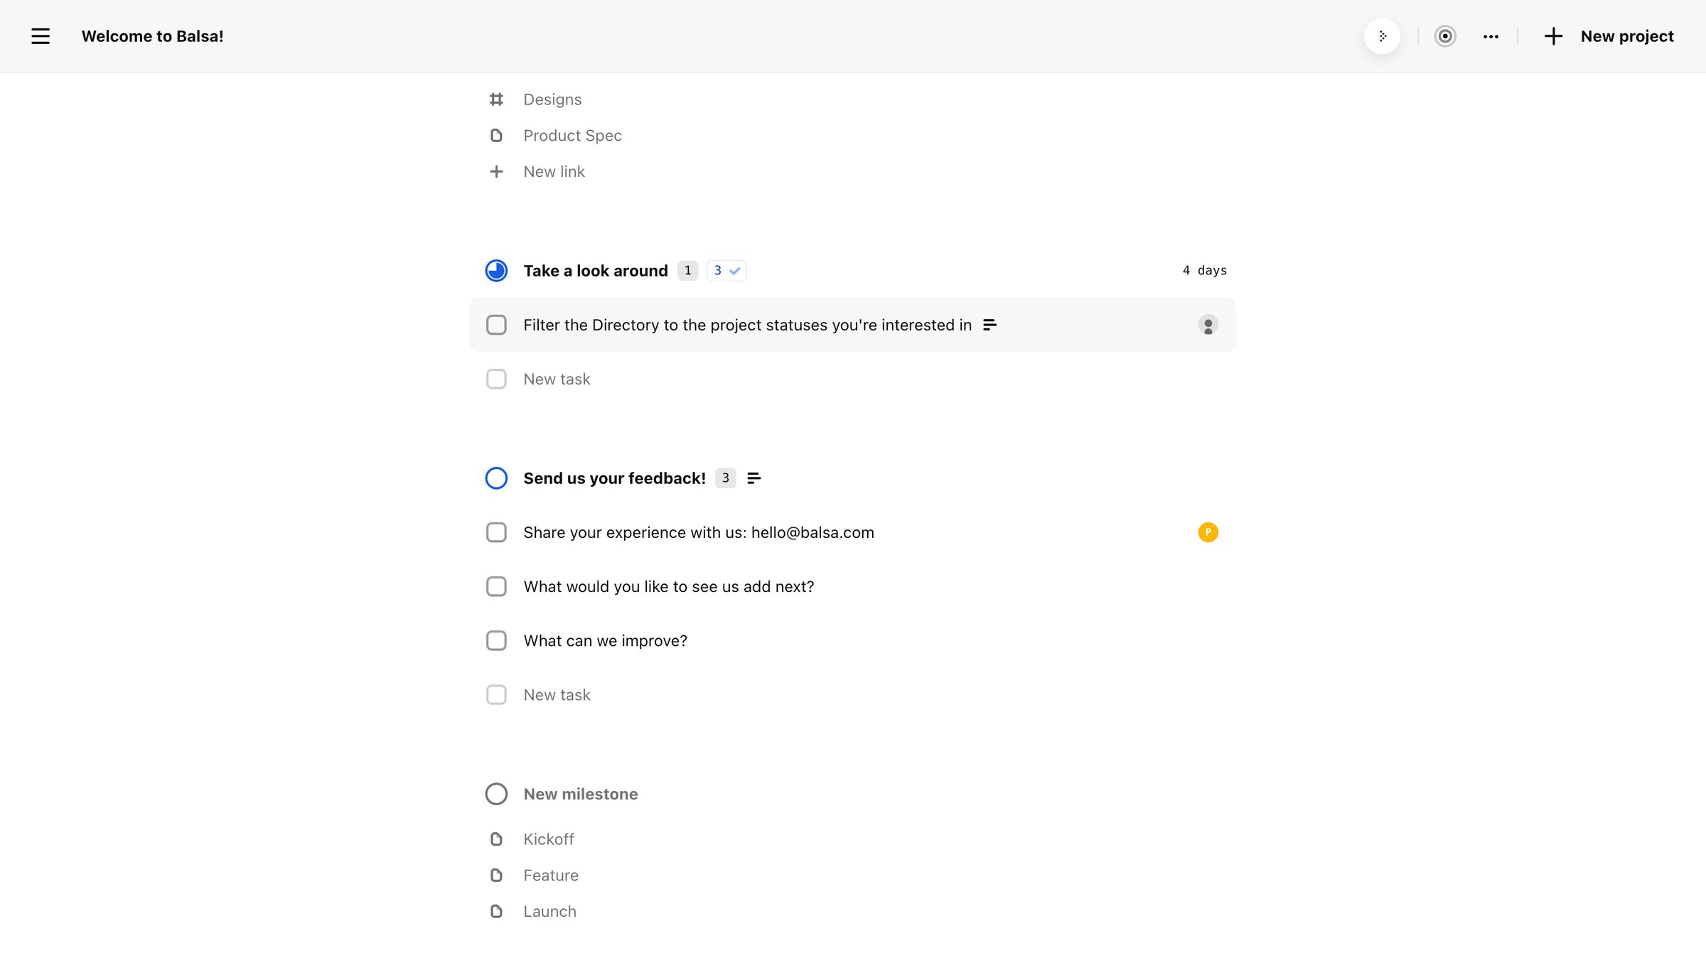This screenshot has height=980, width=1706.
Task: Click the Welcome to Balsa! project title
Action: click(152, 36)
